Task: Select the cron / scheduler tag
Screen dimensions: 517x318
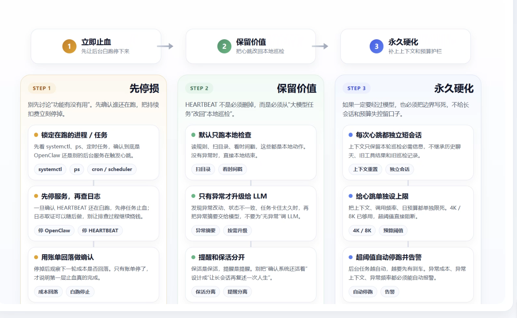Action: [112, 169]
